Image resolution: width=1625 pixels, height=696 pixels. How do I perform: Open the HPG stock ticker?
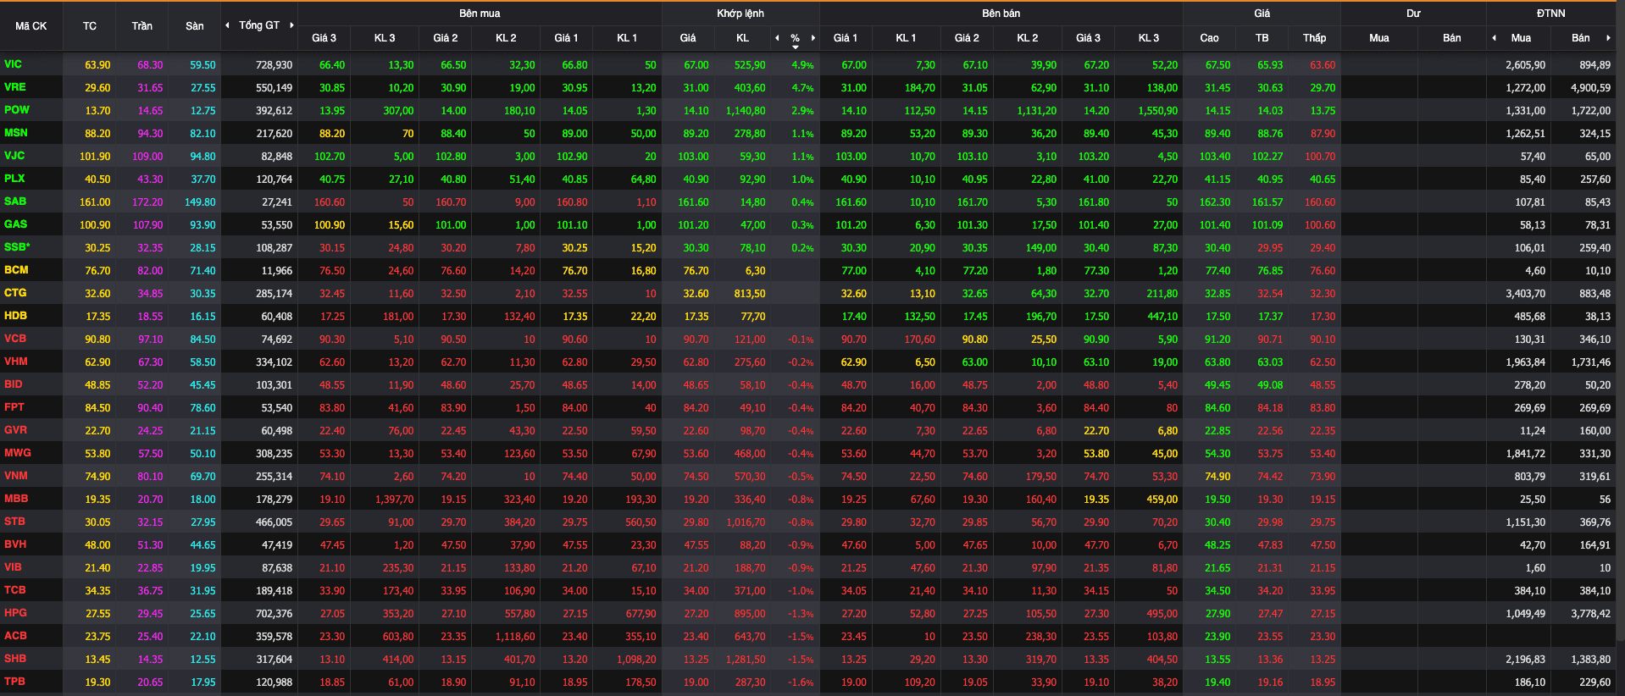[15, 613]
